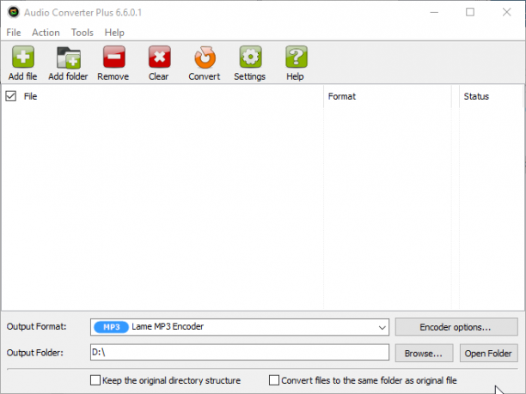
Task: Click the Open Folder button
Action: pos(488,353)
